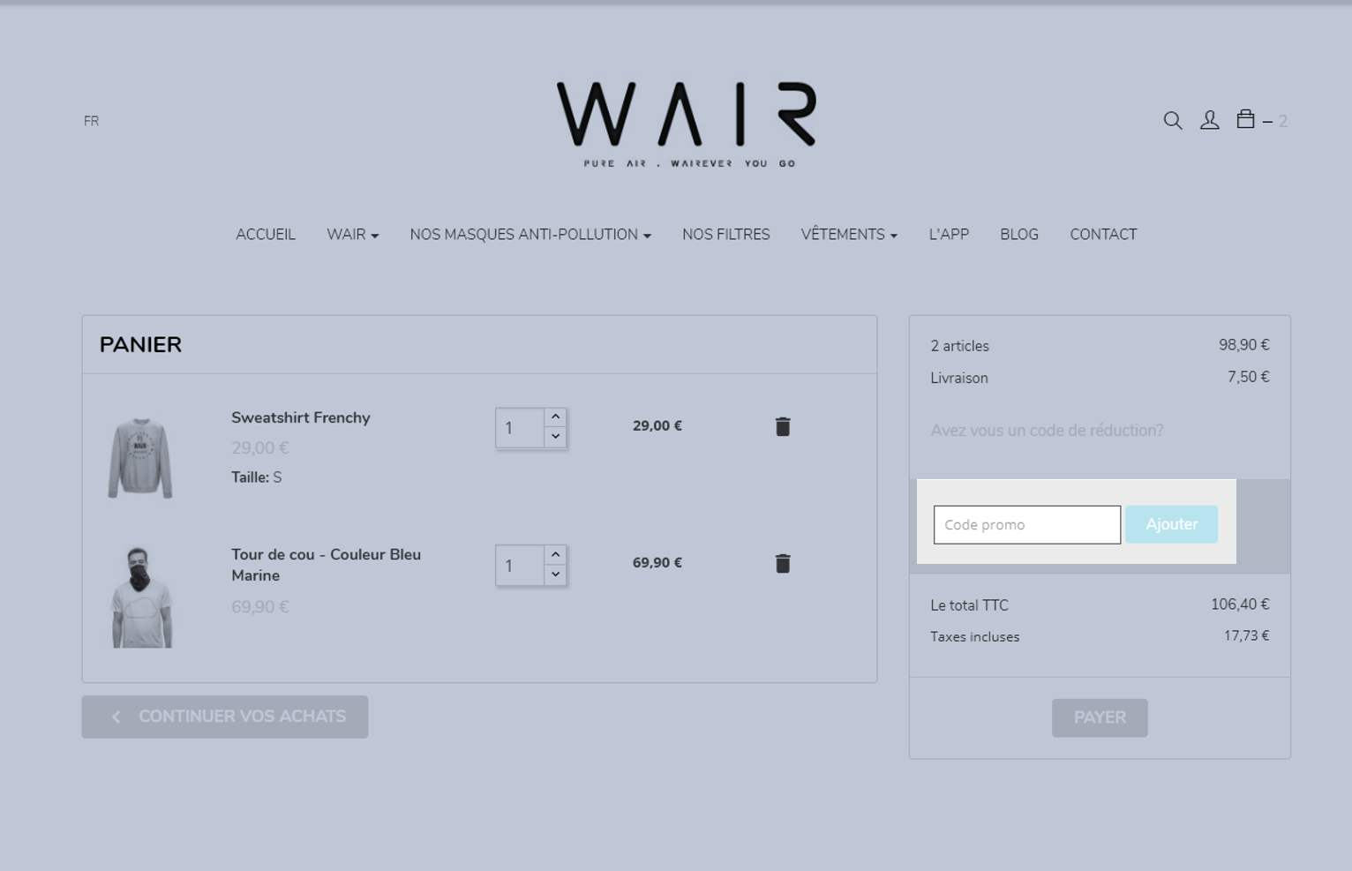
Task: Go to ACCUEIL
Action: point(265,234)
